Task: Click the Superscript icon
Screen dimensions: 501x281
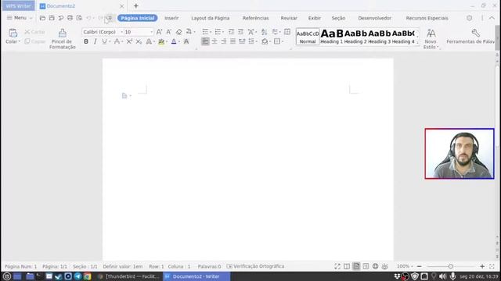Action: (x=129, y=41)
